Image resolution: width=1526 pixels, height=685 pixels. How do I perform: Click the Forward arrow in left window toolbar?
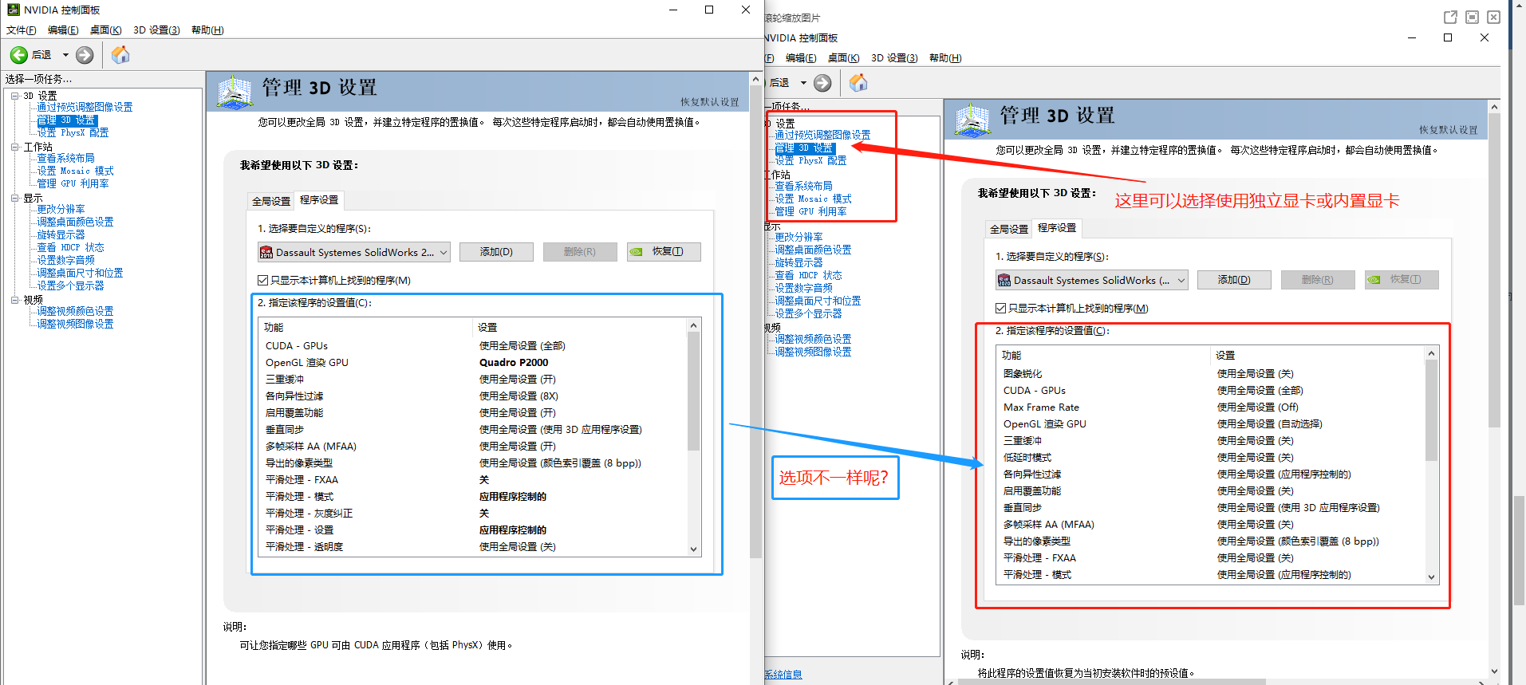(x=85, y=55)
